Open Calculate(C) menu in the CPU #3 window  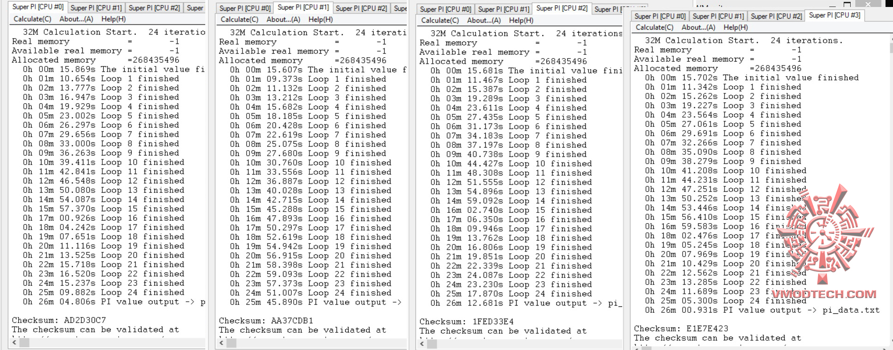(x=655, y=27)
